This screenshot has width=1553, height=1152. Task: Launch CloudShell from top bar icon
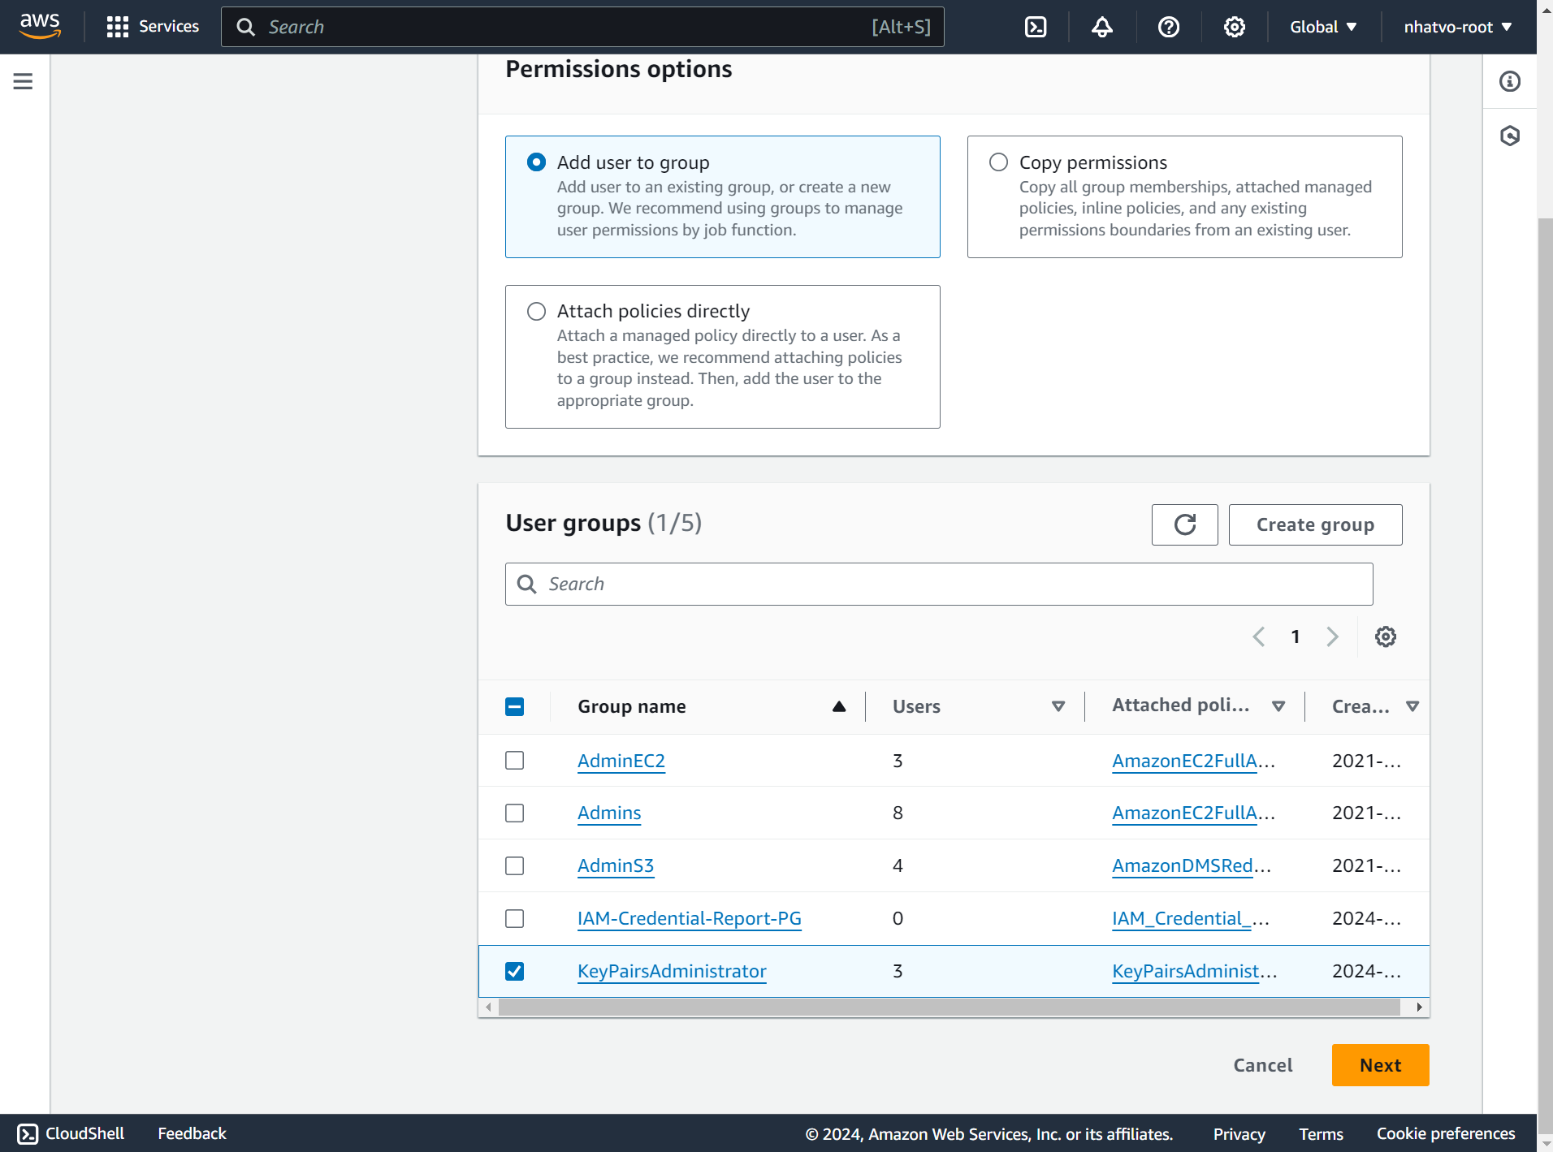tap(1036, 27)
